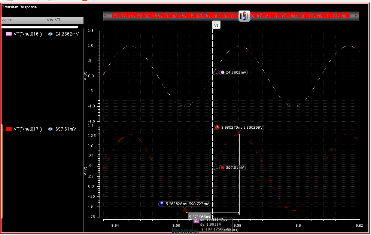The width and height of the screenshot is (371, 235).
Task: Click the 397.31mV value in signal list
Action: 66,129
